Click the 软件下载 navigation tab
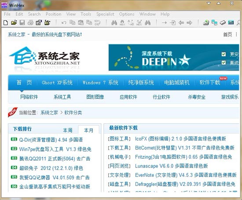Screen dimensions: 242x200 coord(210,83)
